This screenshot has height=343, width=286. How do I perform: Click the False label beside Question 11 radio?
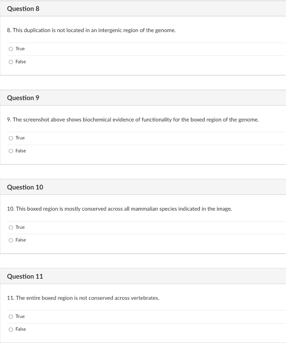[x=20, y=329]
